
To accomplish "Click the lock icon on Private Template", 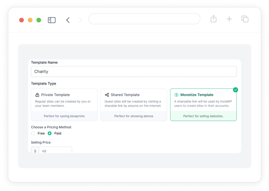I will [37, 95].
